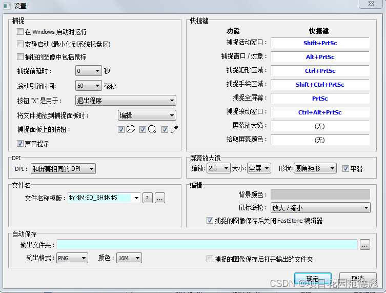Open the 鼠标滚轮 放大/缩小 dropdown
The height and width of the screenshot is (293, 386).
point(320,208)
